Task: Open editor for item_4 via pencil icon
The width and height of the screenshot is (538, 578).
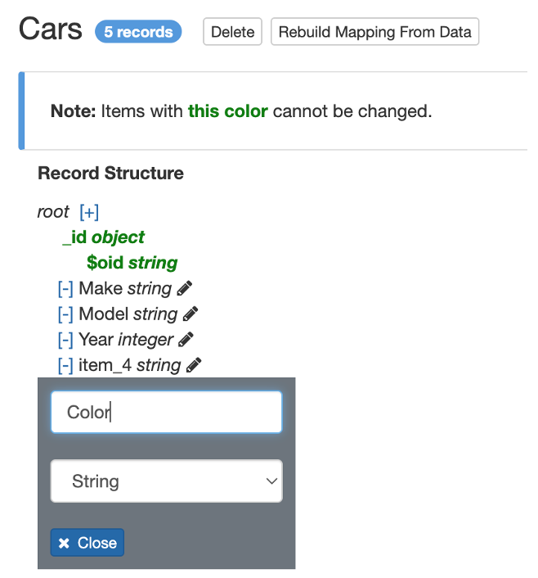Action: point(194,365)
